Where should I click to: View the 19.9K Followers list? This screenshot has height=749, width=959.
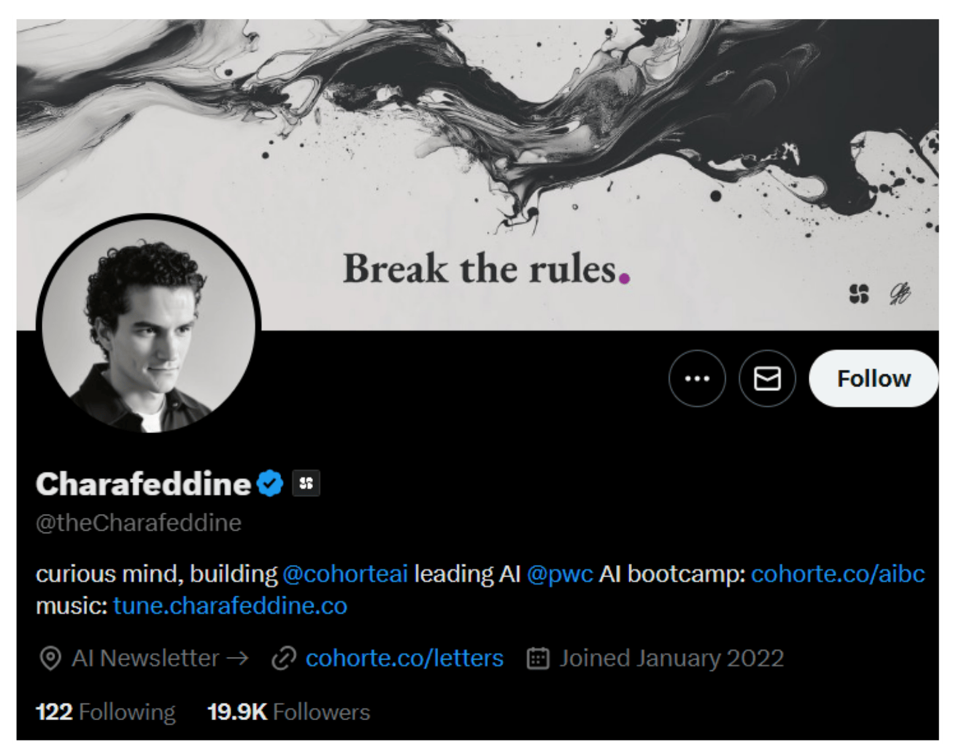(x=289, y=712)
